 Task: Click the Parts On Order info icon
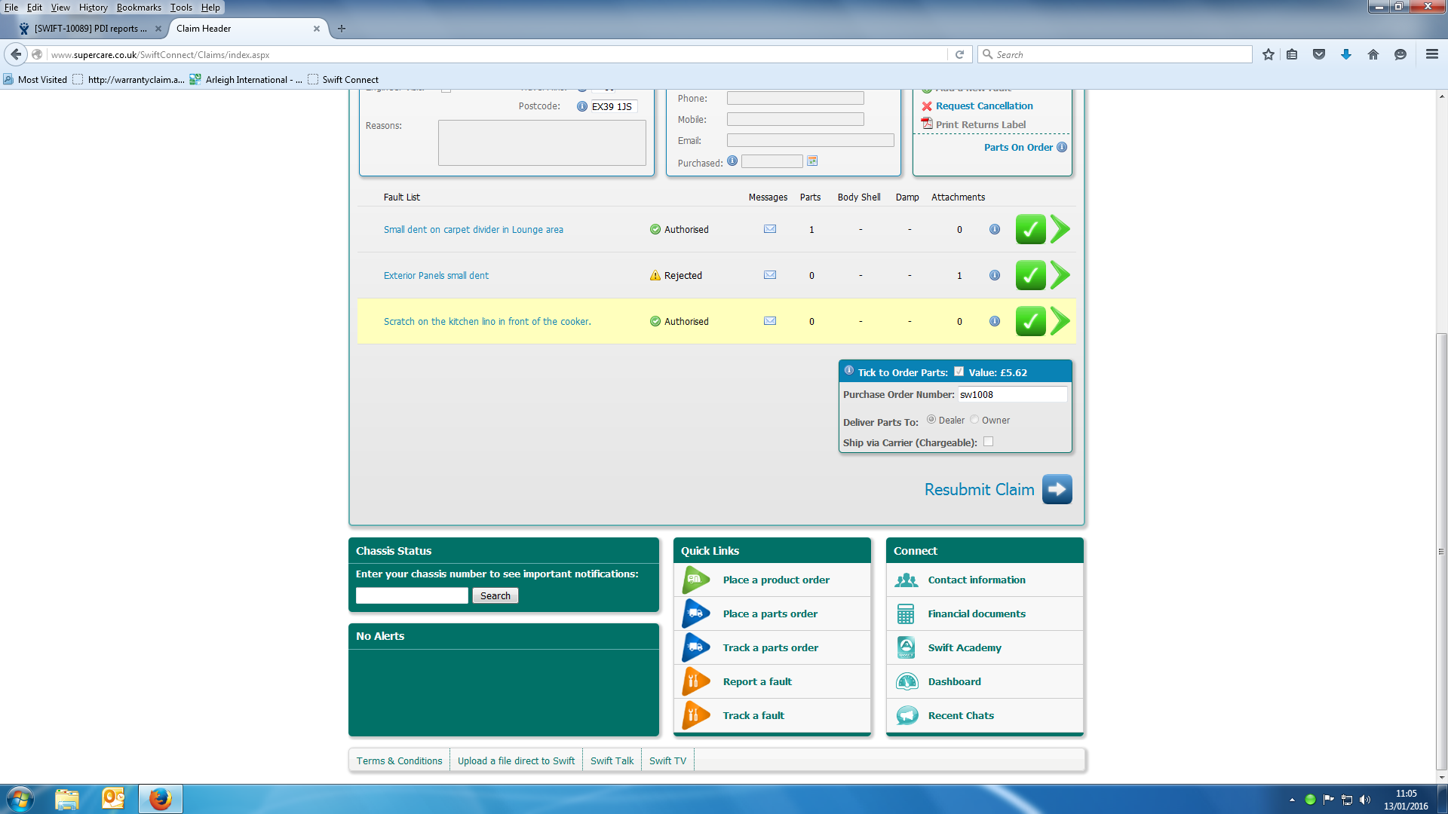pos(1062,147)
